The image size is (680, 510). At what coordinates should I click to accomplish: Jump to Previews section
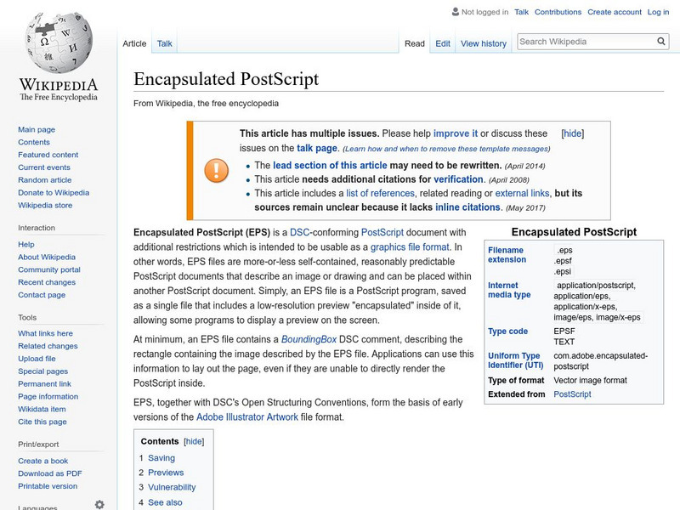click(x=166, y=473)
